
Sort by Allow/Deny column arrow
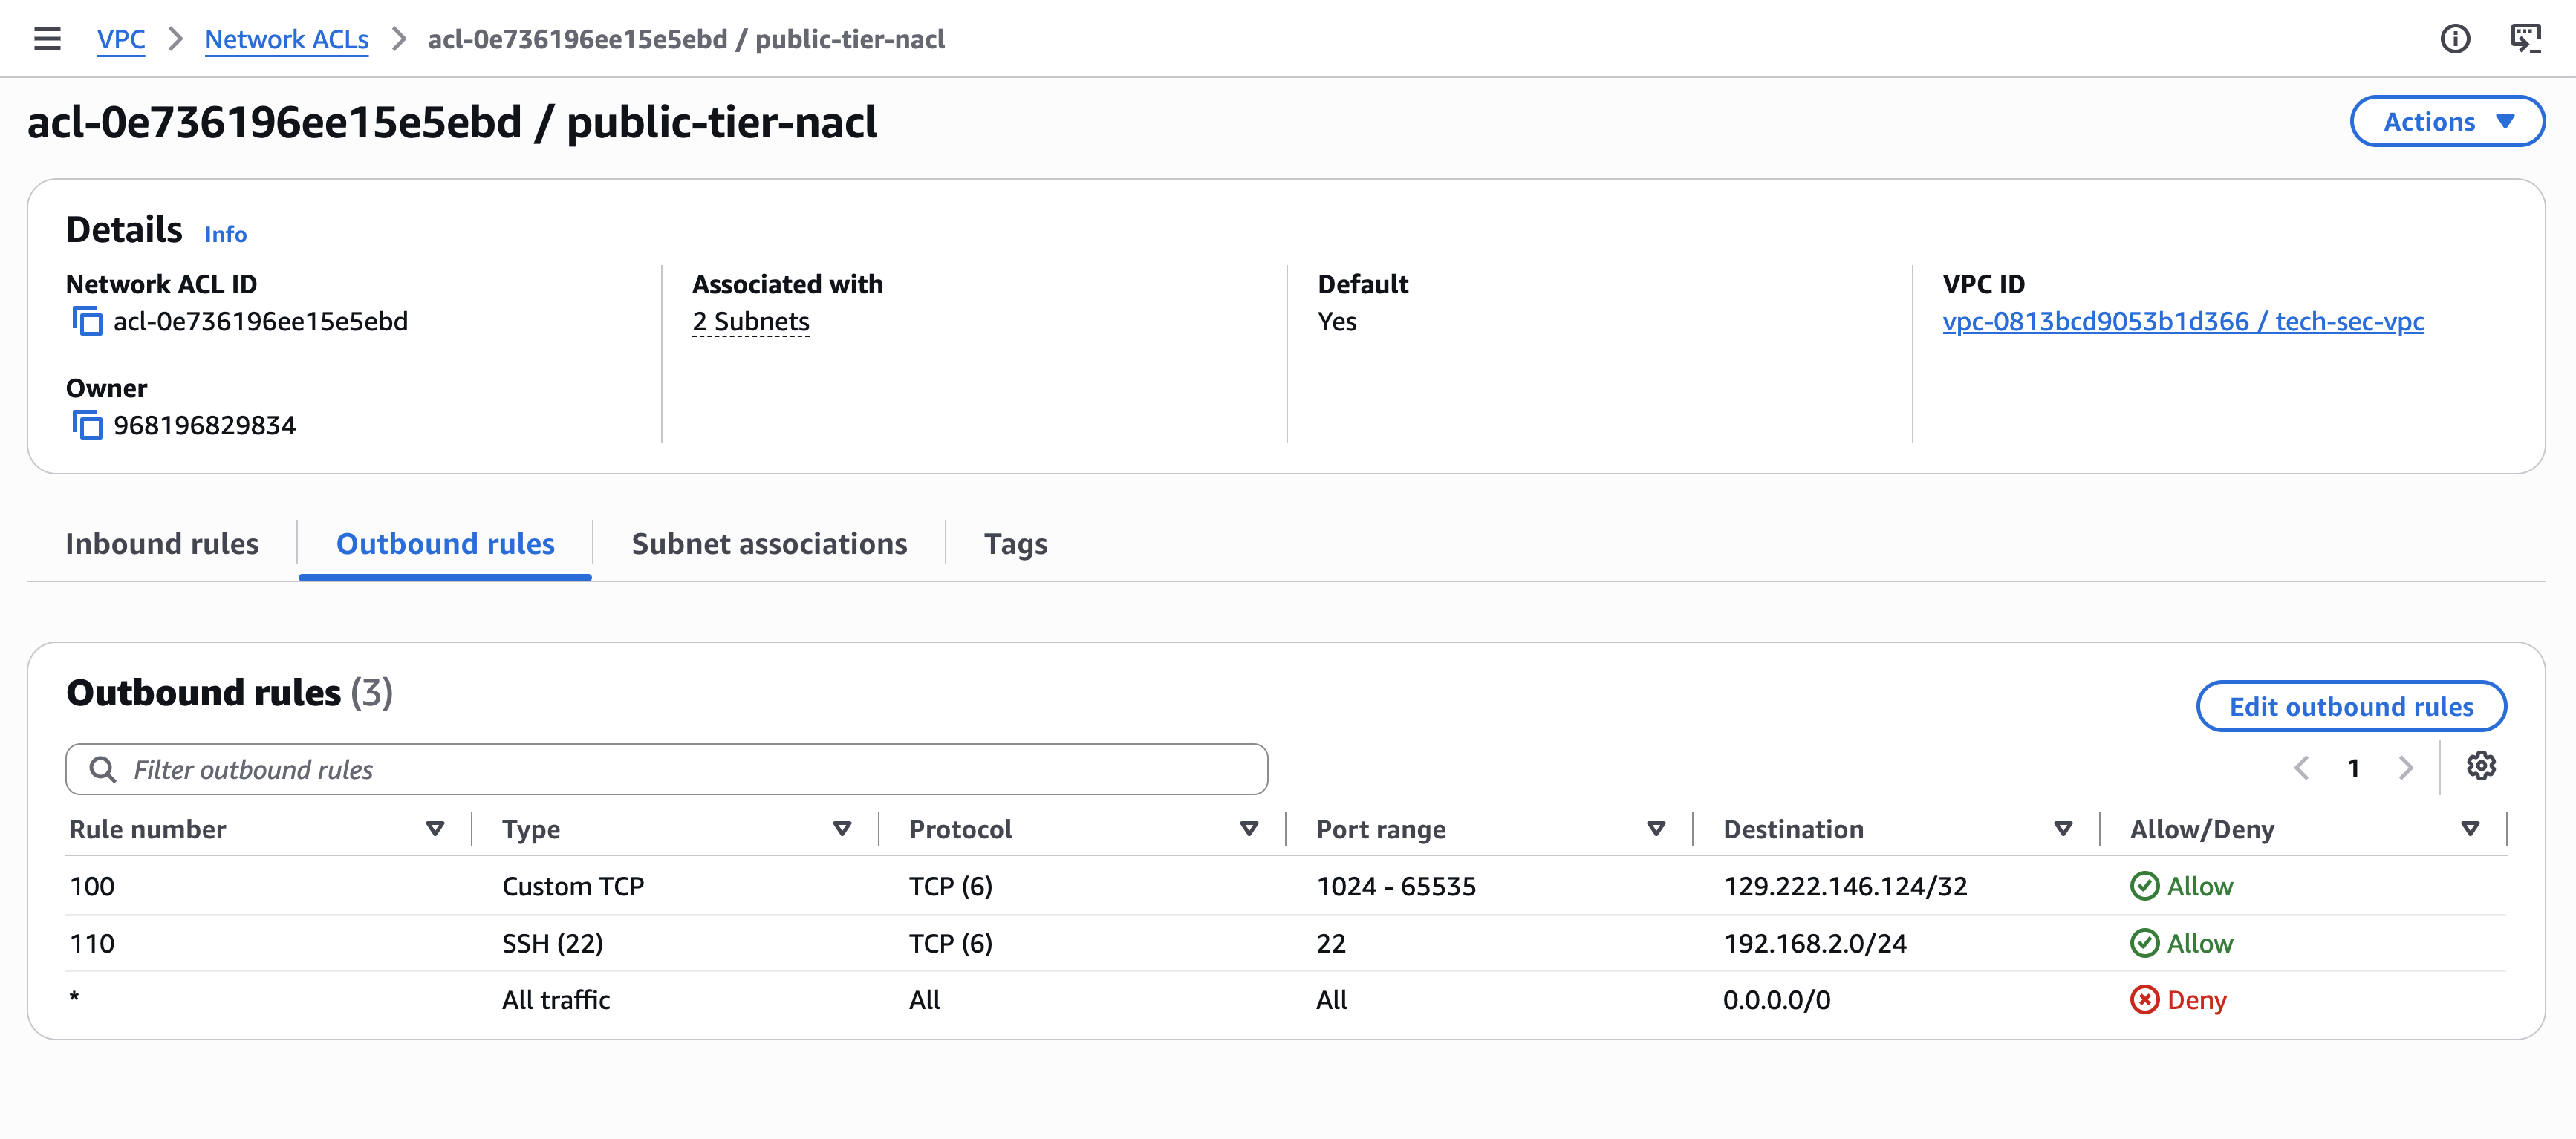2470,829
